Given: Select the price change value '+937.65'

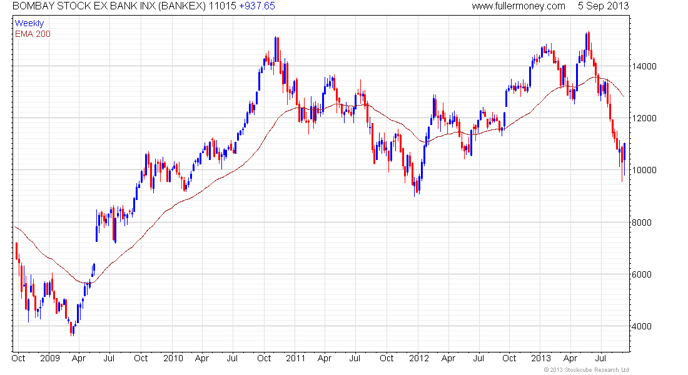Looking at the screenshot, I should 256,6.
